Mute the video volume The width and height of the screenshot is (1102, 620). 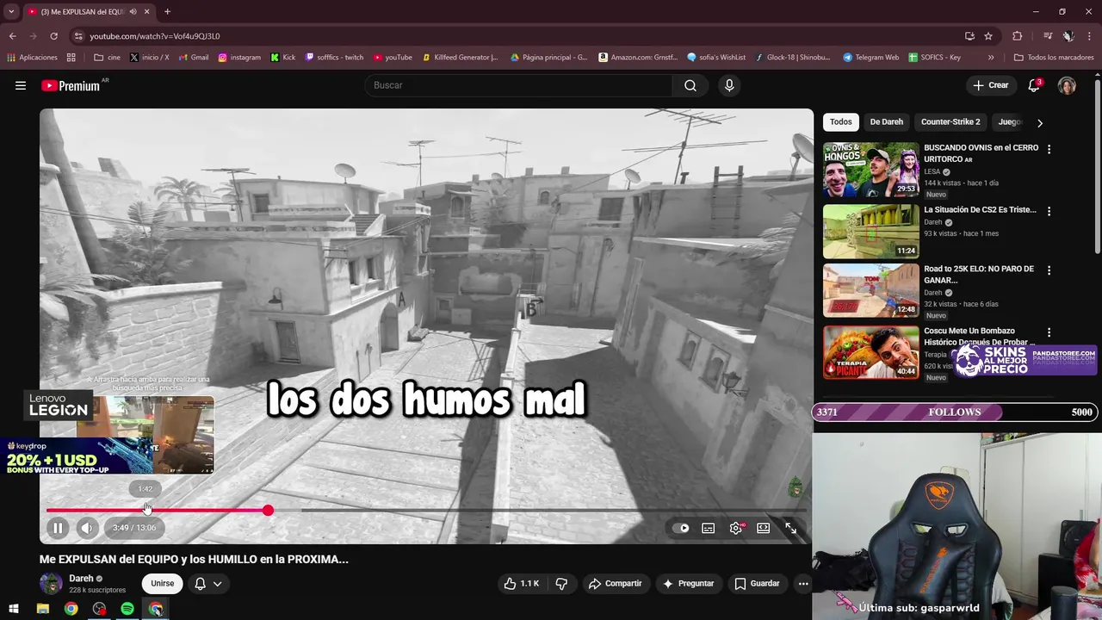pyautogui.click(x=87, y=528)
